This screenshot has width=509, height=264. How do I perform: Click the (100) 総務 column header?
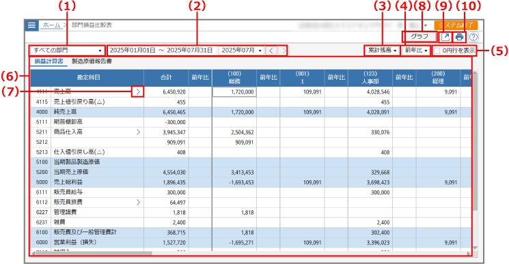(234, 78)
